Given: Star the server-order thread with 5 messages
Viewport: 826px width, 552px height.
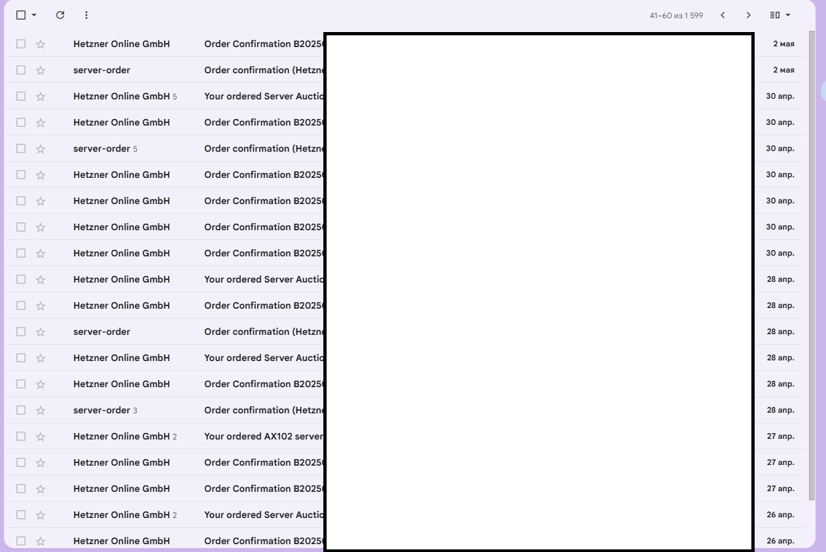Looking at the screenshot, I should click(41, 148).
